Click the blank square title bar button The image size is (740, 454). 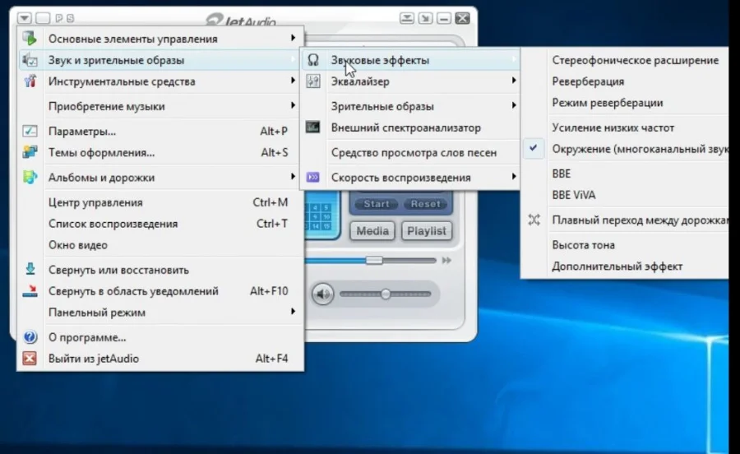click(x=43, y=18)
